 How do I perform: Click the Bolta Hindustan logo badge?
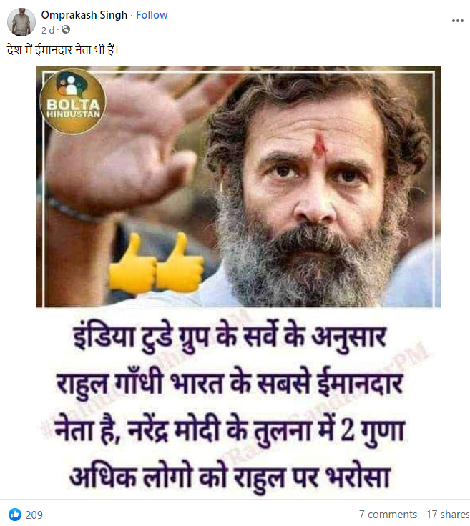72,101
